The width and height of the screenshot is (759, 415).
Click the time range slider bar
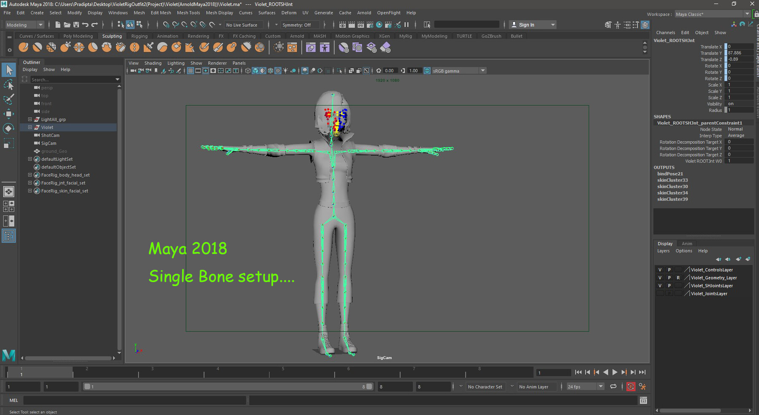(x=228, y=387)
